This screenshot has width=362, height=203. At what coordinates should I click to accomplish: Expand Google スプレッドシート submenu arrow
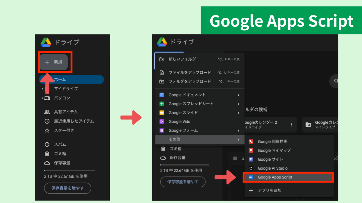[x=239, y=104]
